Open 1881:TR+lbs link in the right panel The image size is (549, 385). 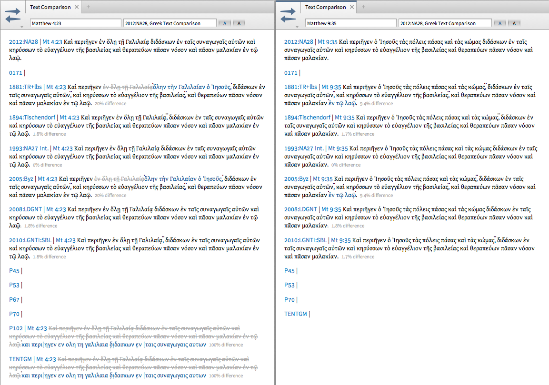coord(301,87)
